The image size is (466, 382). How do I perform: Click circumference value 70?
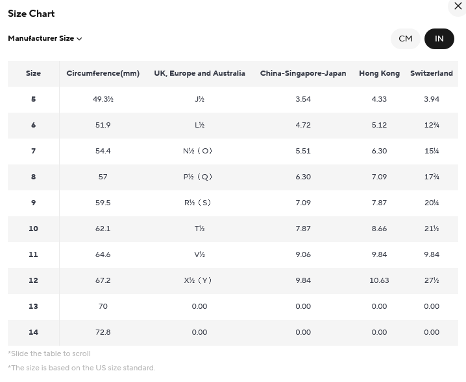[x=103, y=306]
